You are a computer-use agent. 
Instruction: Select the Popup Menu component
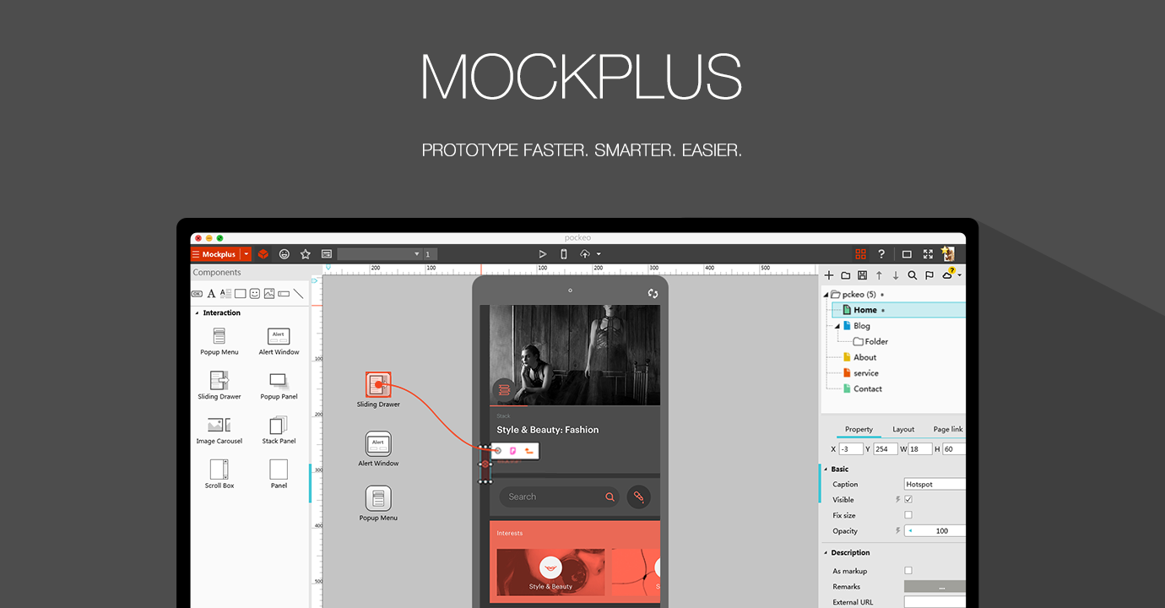(219, 338)
